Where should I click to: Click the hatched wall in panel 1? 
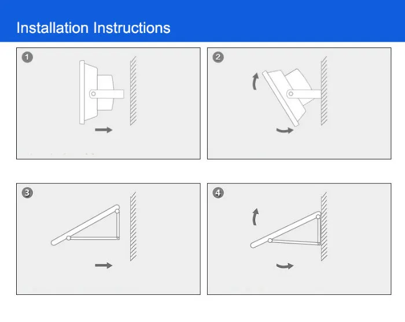(x=133, y=91)
